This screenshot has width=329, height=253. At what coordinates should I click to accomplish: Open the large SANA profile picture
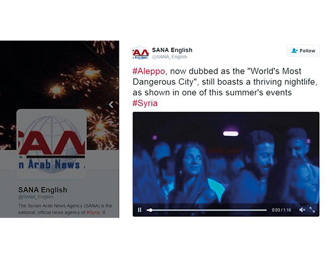pyautogui.click(x=52, y=144)
